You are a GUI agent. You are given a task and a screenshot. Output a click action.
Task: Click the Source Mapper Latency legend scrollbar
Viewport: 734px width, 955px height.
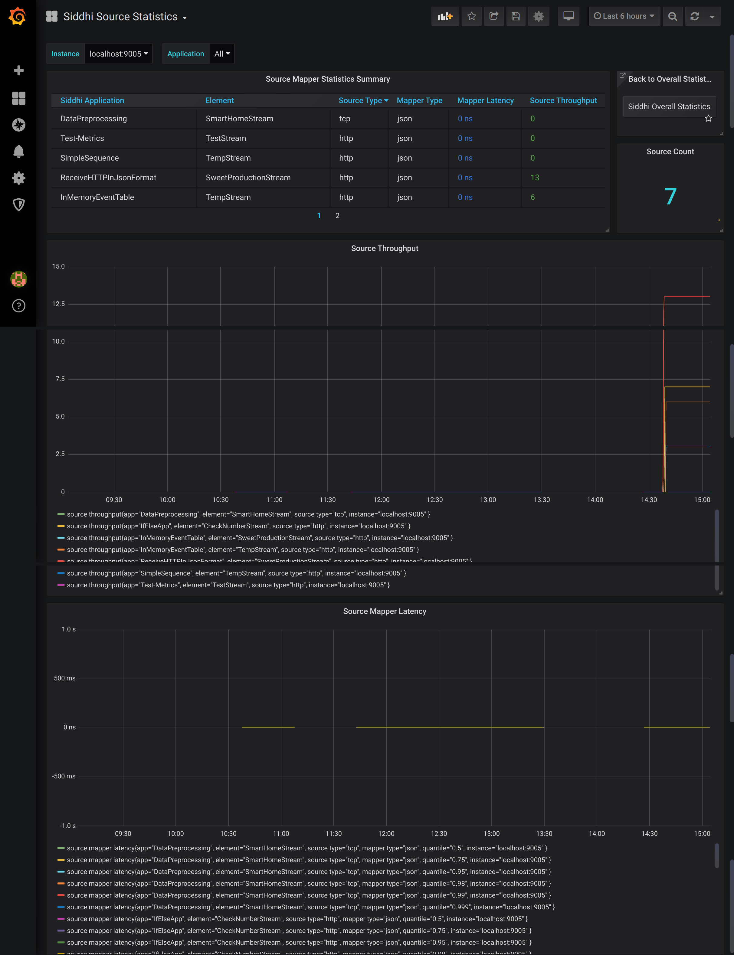(716, 856)
